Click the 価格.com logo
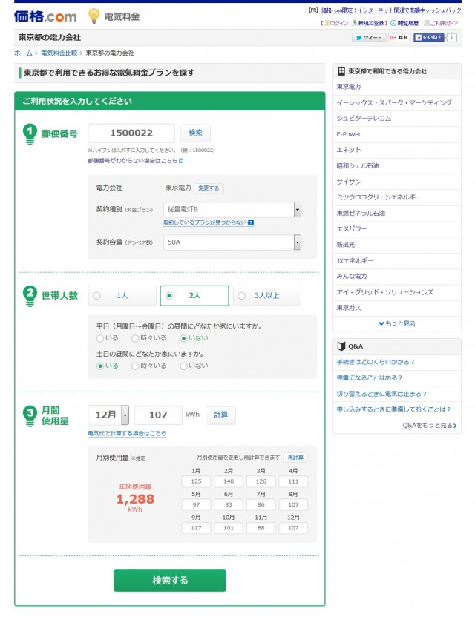This screenshot has width=475, height=617. click(x=45, y=16)
